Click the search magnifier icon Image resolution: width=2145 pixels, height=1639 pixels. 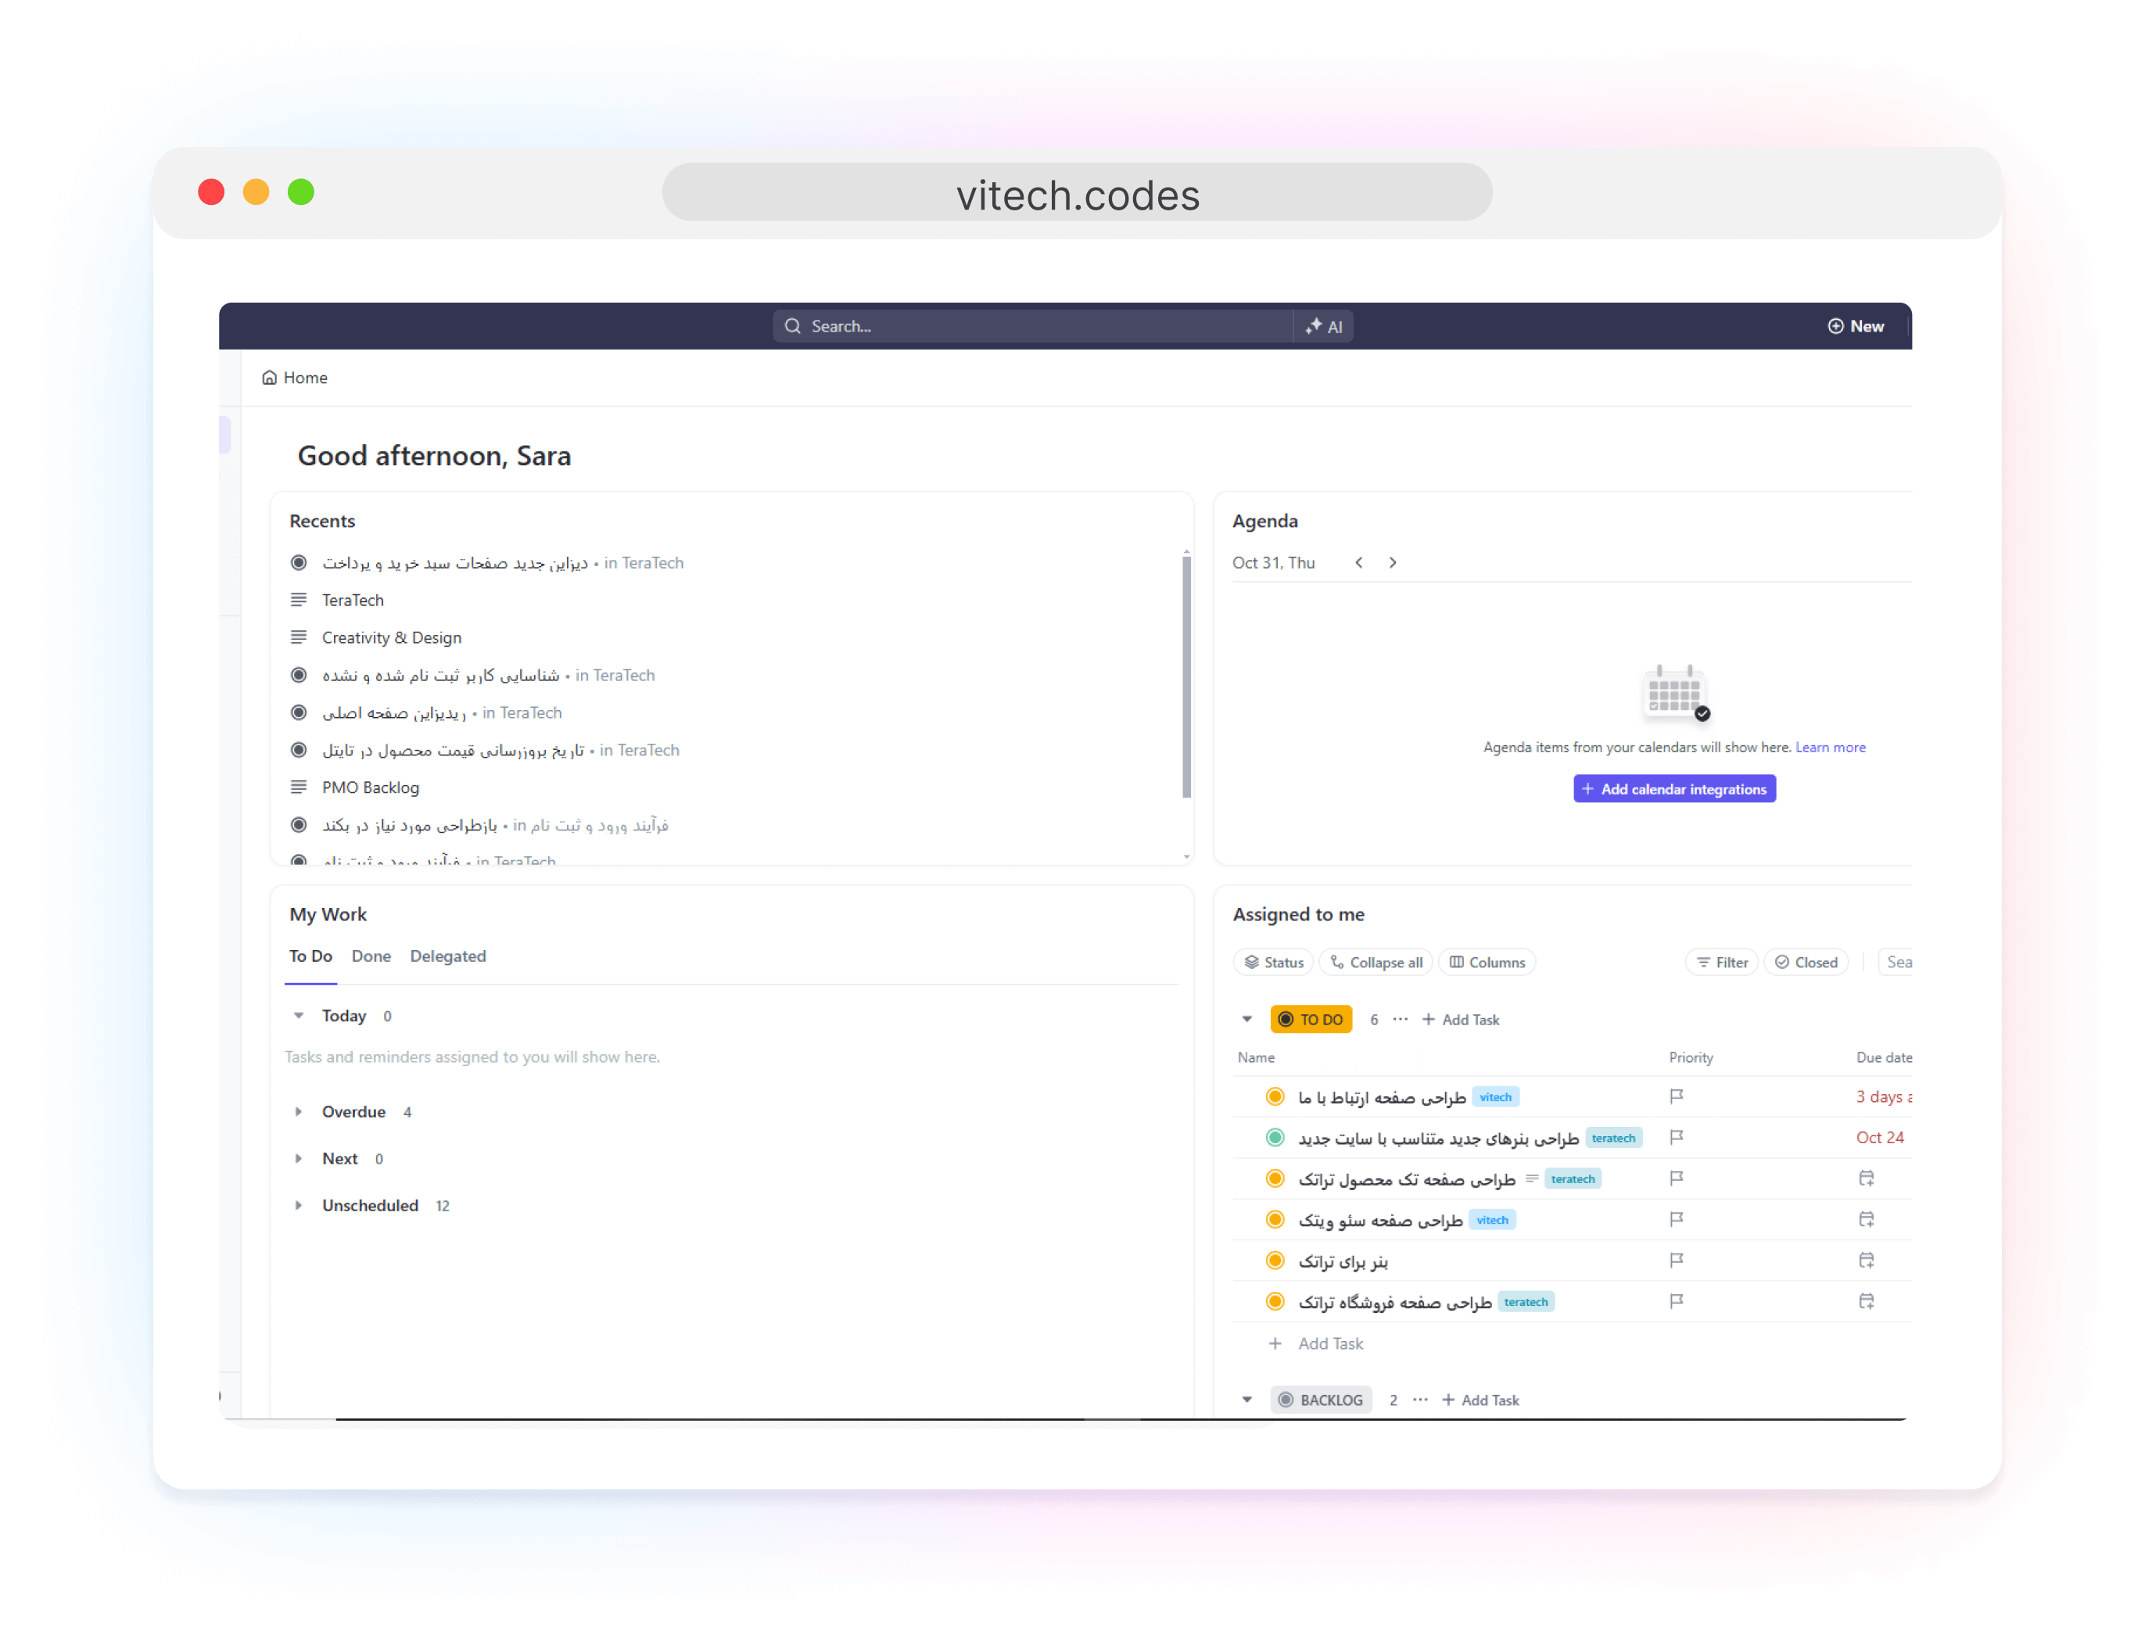(792, 326)
